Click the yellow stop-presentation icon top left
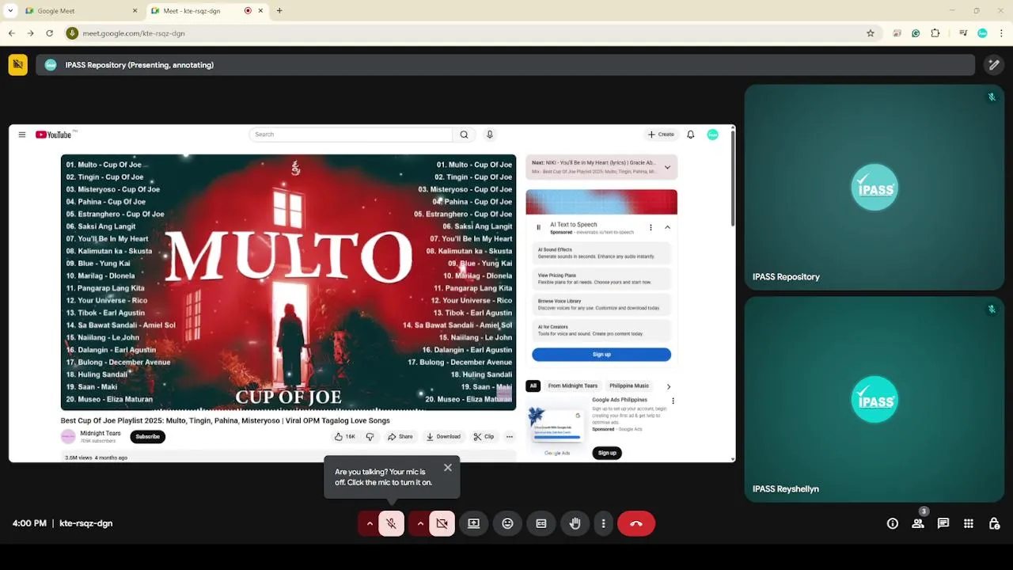This screenshot has height=570, width=1013. coord(18,65)
